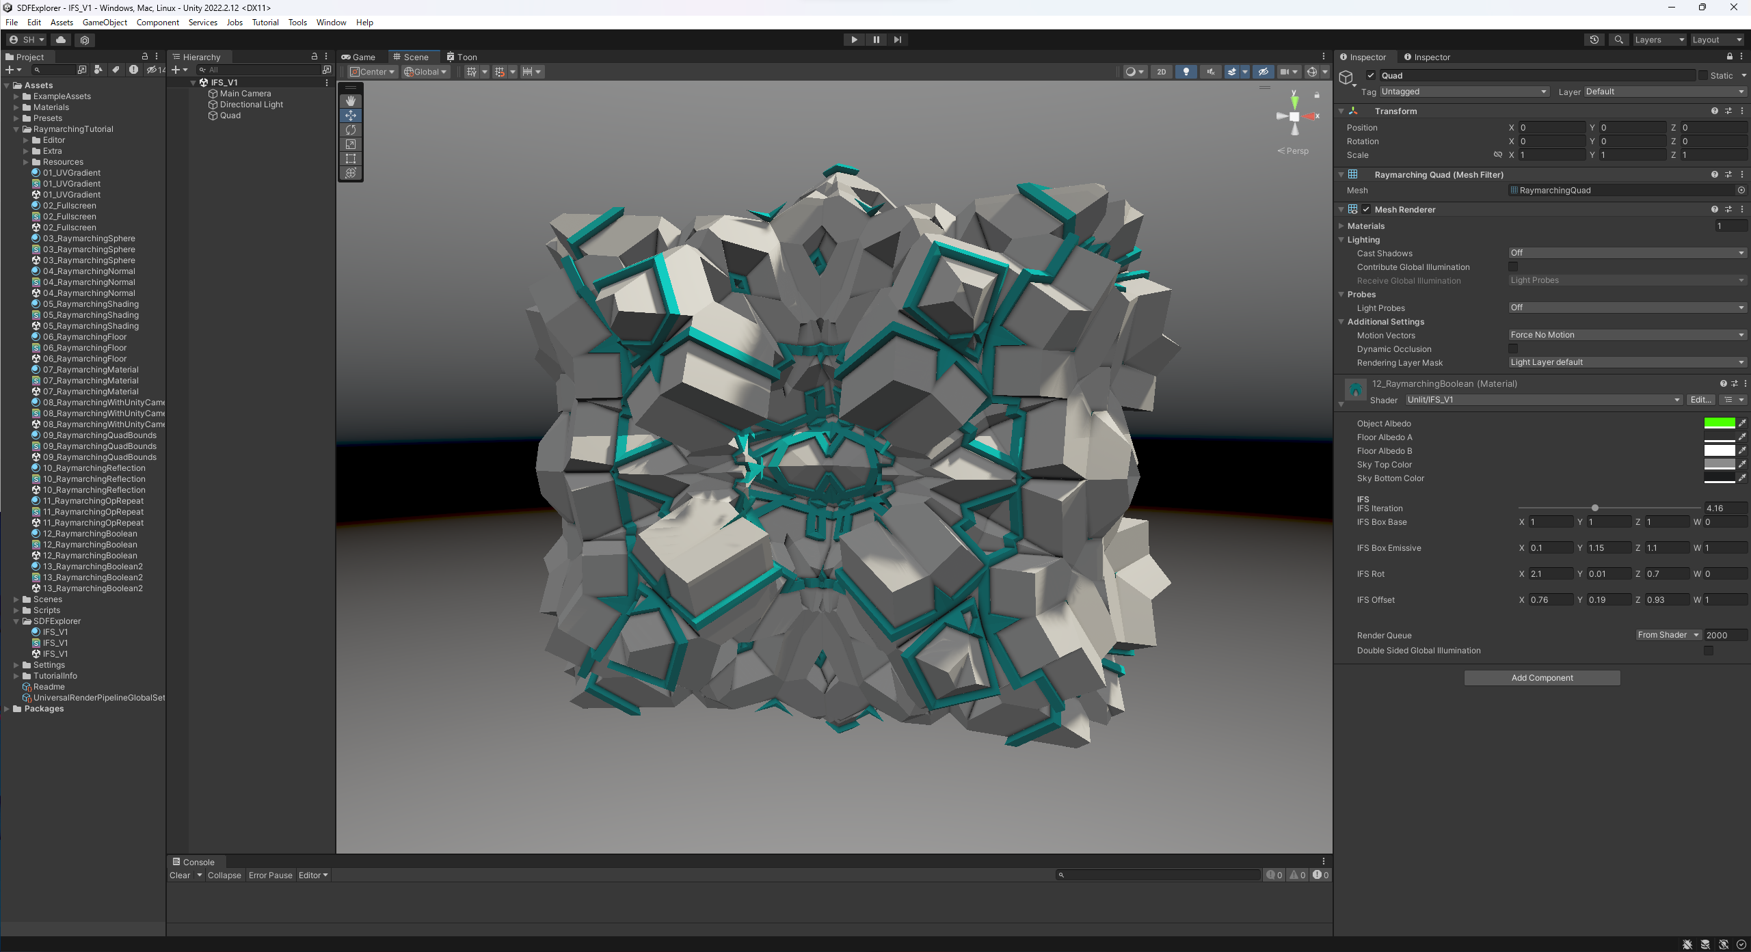1751x952 pixels.
Task: Click the green Object Albedo color swatch
Action: pos(1719,423)
